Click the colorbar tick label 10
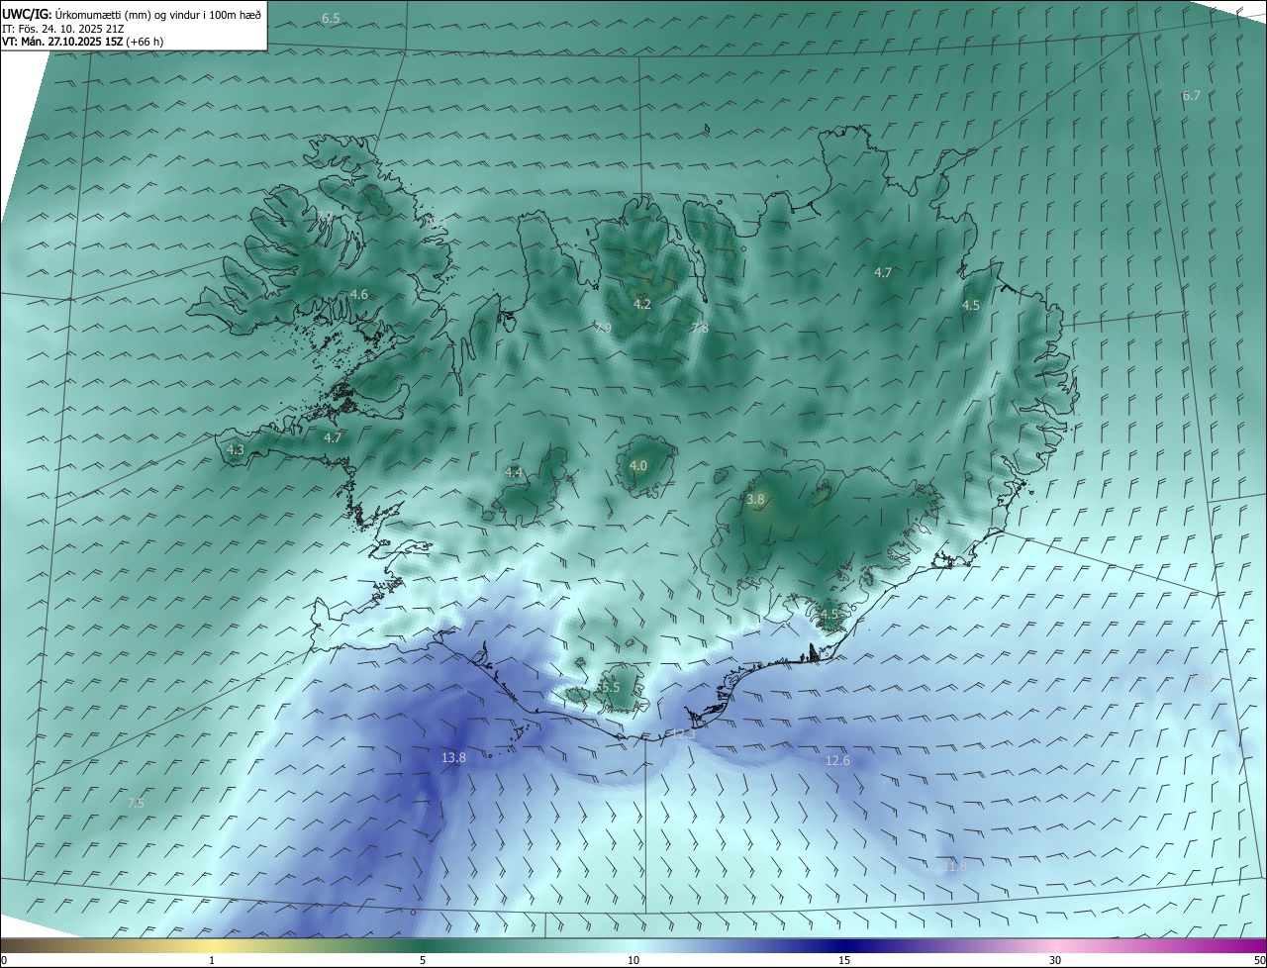Image resolution: width=1267 pixels, height=968 pixels. point(633,960)
